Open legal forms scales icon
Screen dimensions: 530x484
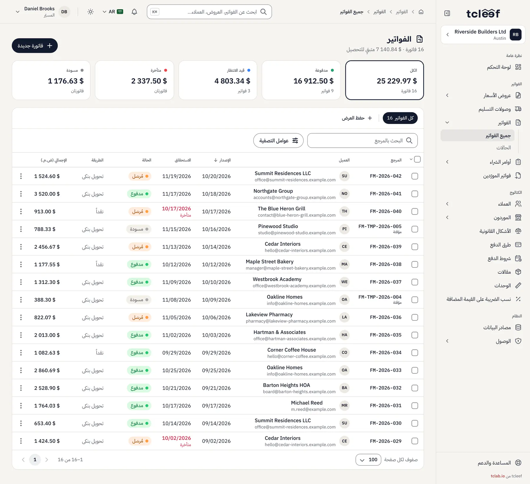(x=518, y=231)
